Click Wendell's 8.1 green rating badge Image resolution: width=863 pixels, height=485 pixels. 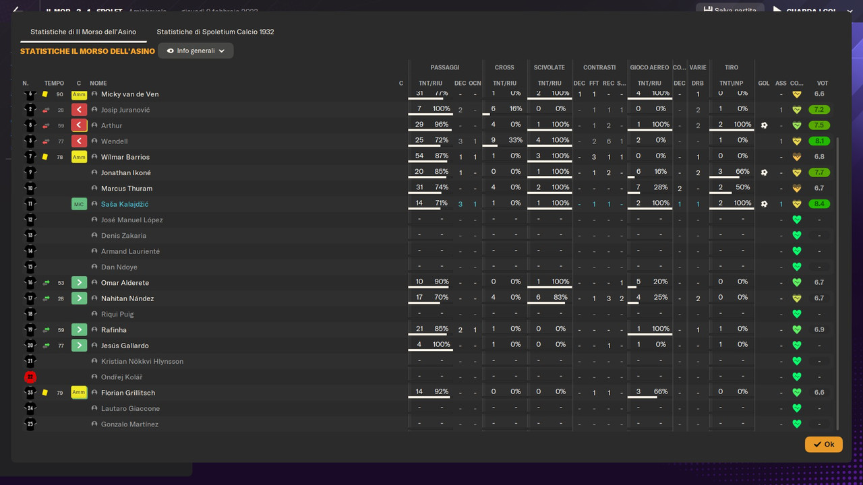(x=819, y=141)
